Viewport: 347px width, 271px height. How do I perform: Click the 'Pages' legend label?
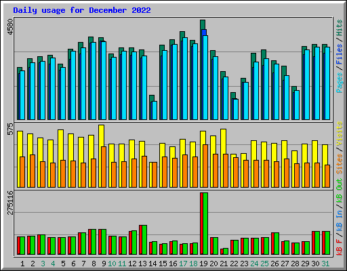coord(340,83)
